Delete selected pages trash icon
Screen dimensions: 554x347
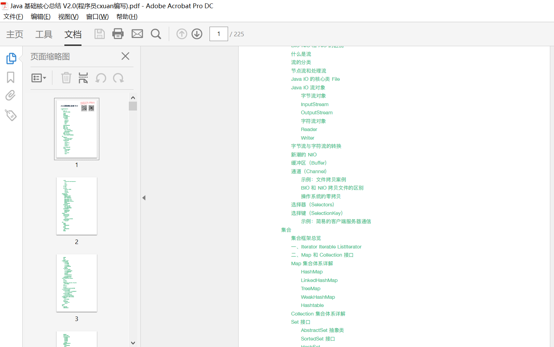tap(66, 78)
